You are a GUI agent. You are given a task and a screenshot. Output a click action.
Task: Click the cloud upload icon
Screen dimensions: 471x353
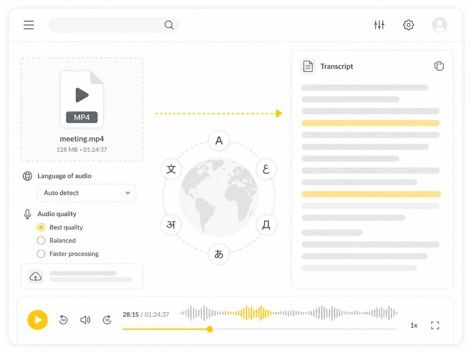(36, 277)
